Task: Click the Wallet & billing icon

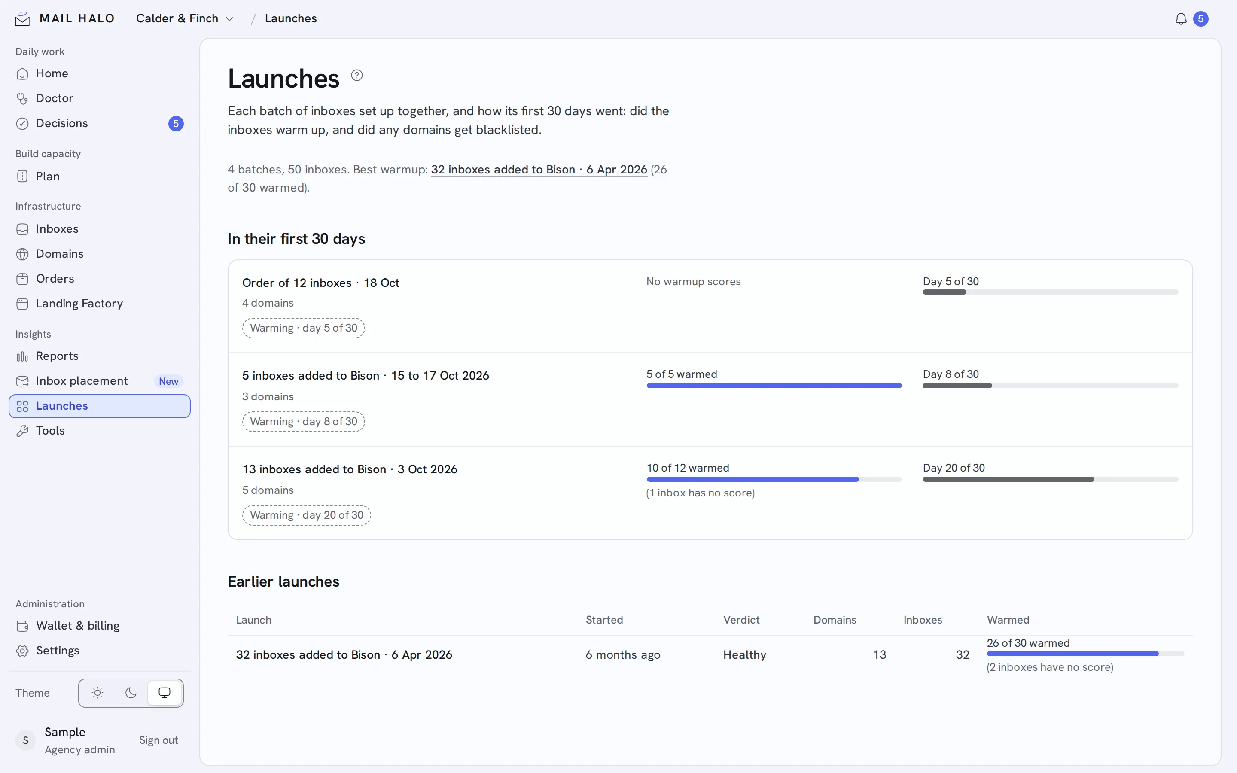Action: tap(22, 626)
